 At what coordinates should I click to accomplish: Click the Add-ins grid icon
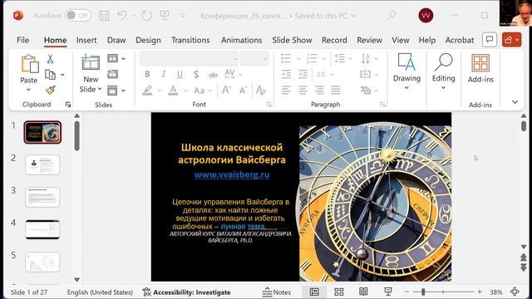pyautogui.click(x=480, y=63)
